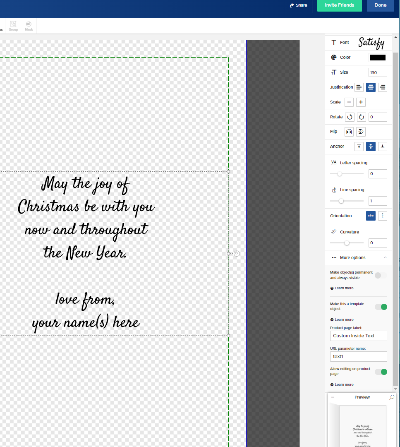This screenshot has width=400, height=447.
Task: Rotate text counterclockwise
Action: tap(350, 117)
